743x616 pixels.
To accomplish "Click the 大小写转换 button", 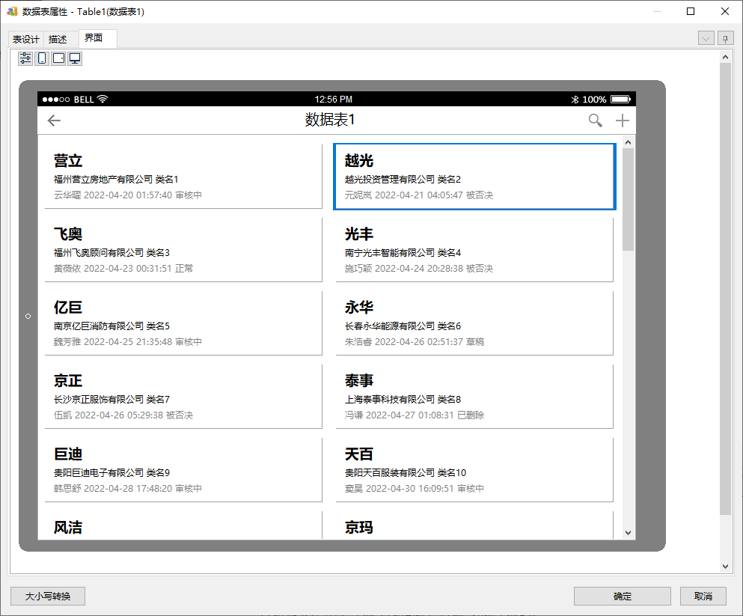I will pos(48,597).
